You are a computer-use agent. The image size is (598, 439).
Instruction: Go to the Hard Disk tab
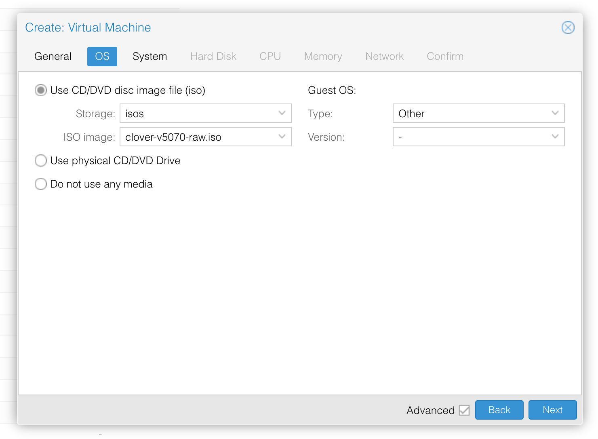pos(213,56)
